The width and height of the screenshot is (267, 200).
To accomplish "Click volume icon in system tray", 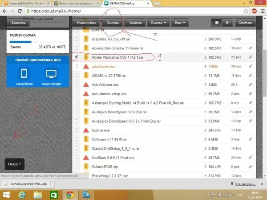I will click(x=231, y=195).
